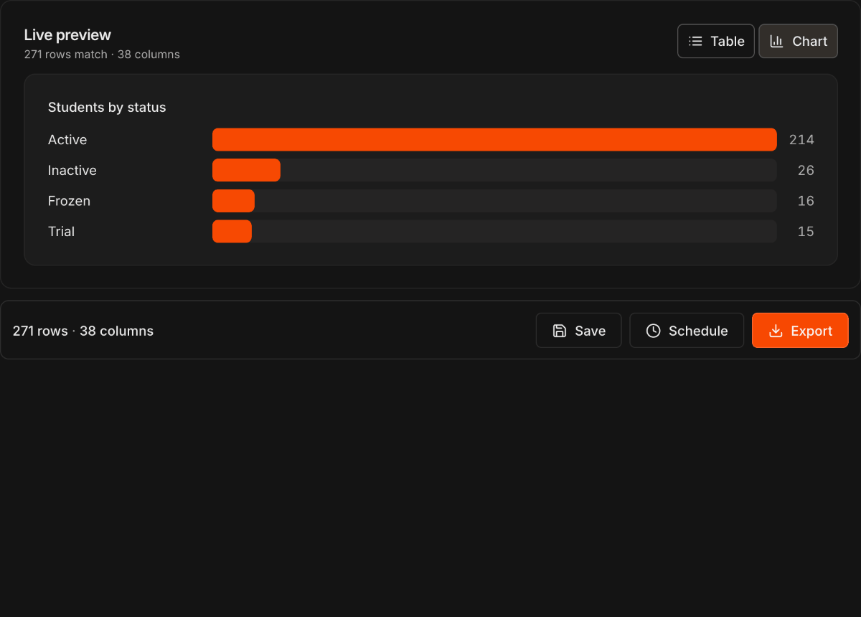
Task: Select the Frozen status bar
Action: coord(233,201)
